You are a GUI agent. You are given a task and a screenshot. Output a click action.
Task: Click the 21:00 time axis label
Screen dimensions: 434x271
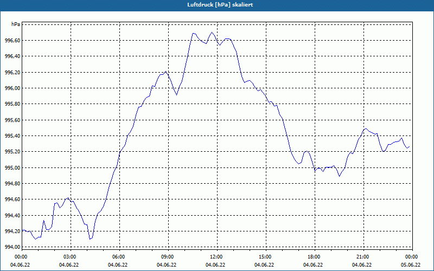[363, 257]
